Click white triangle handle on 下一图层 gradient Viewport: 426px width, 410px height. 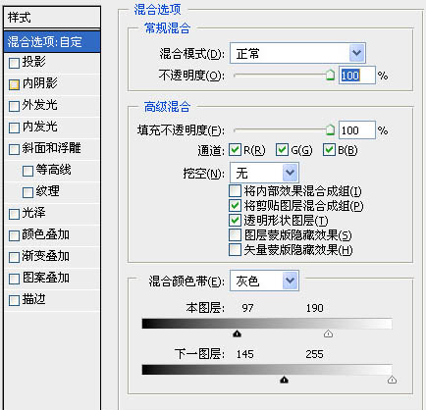click(392, 380)
